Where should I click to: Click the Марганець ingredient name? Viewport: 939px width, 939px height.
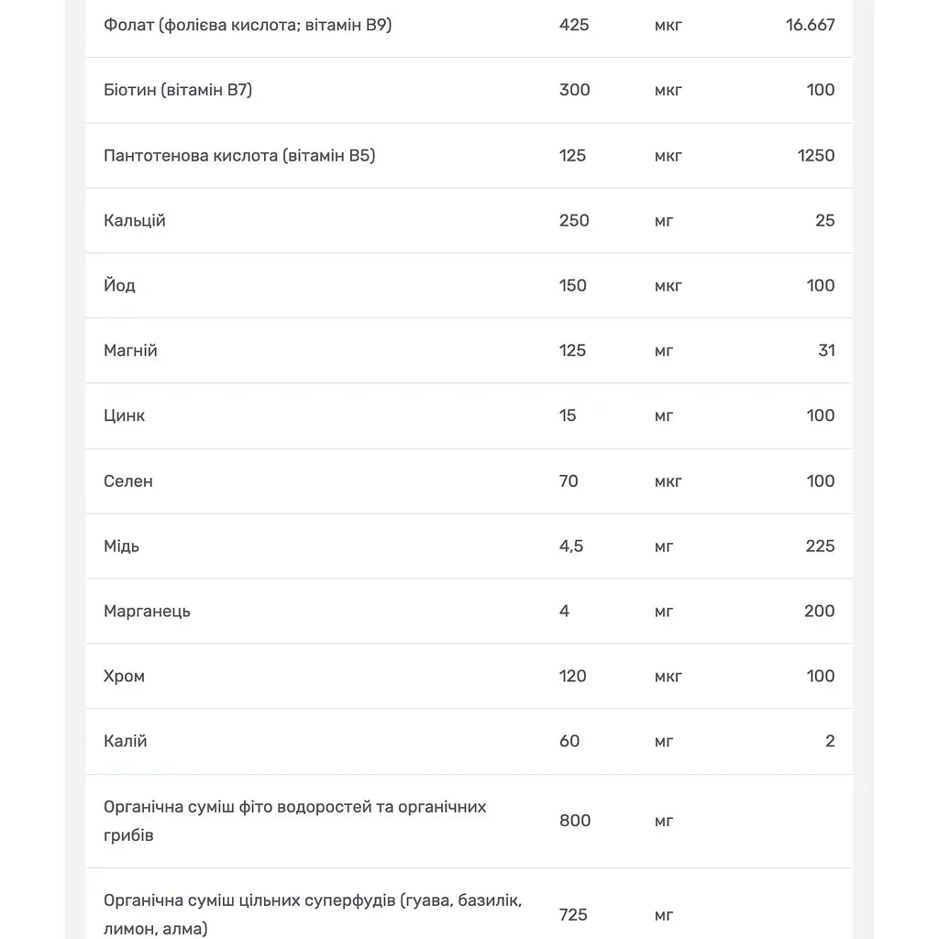(147, 611)
